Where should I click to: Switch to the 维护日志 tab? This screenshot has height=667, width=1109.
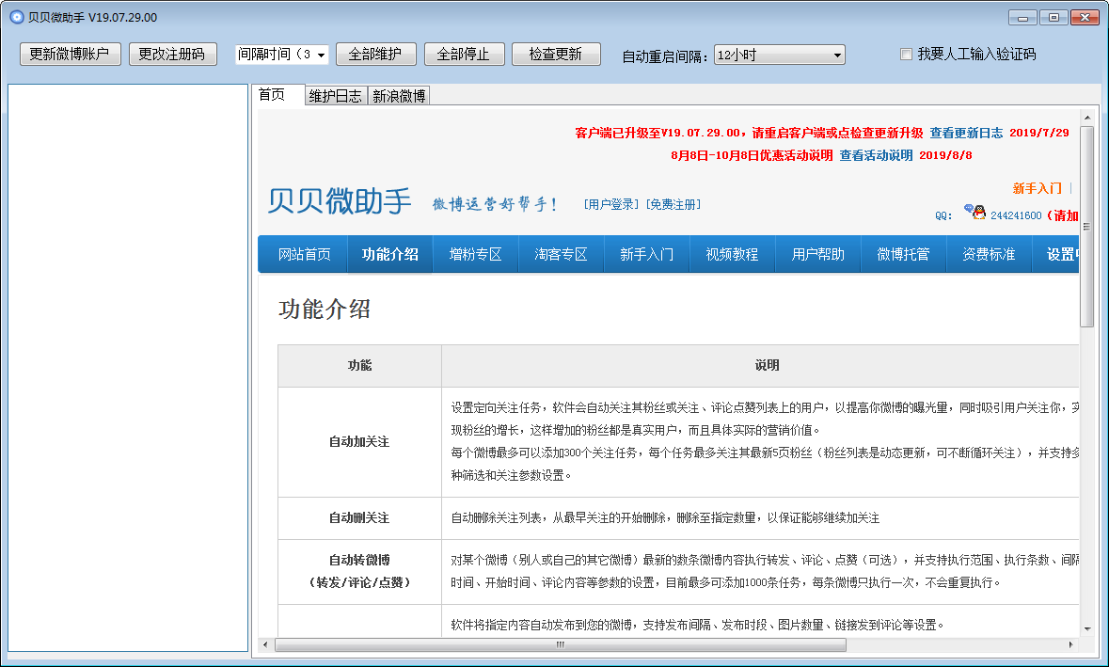click(336, 96)
